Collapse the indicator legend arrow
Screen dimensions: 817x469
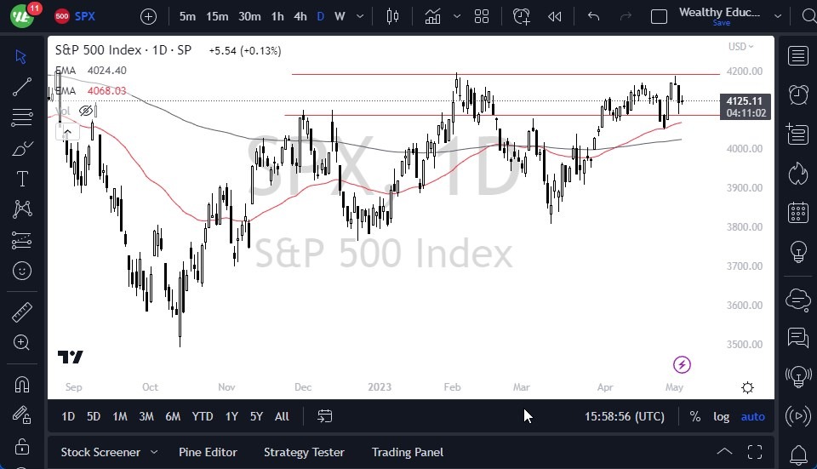point(67,132)
